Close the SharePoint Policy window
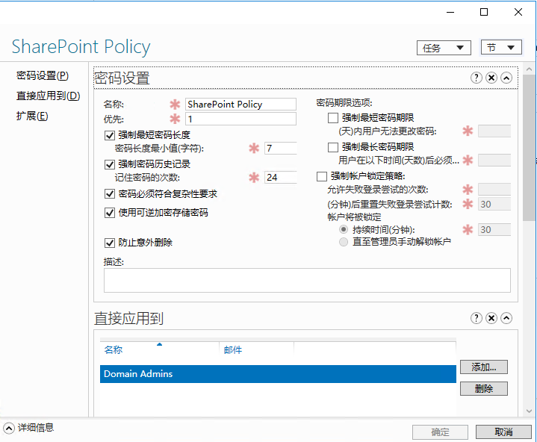The image size is (537, 442). (x=518, y=13)
